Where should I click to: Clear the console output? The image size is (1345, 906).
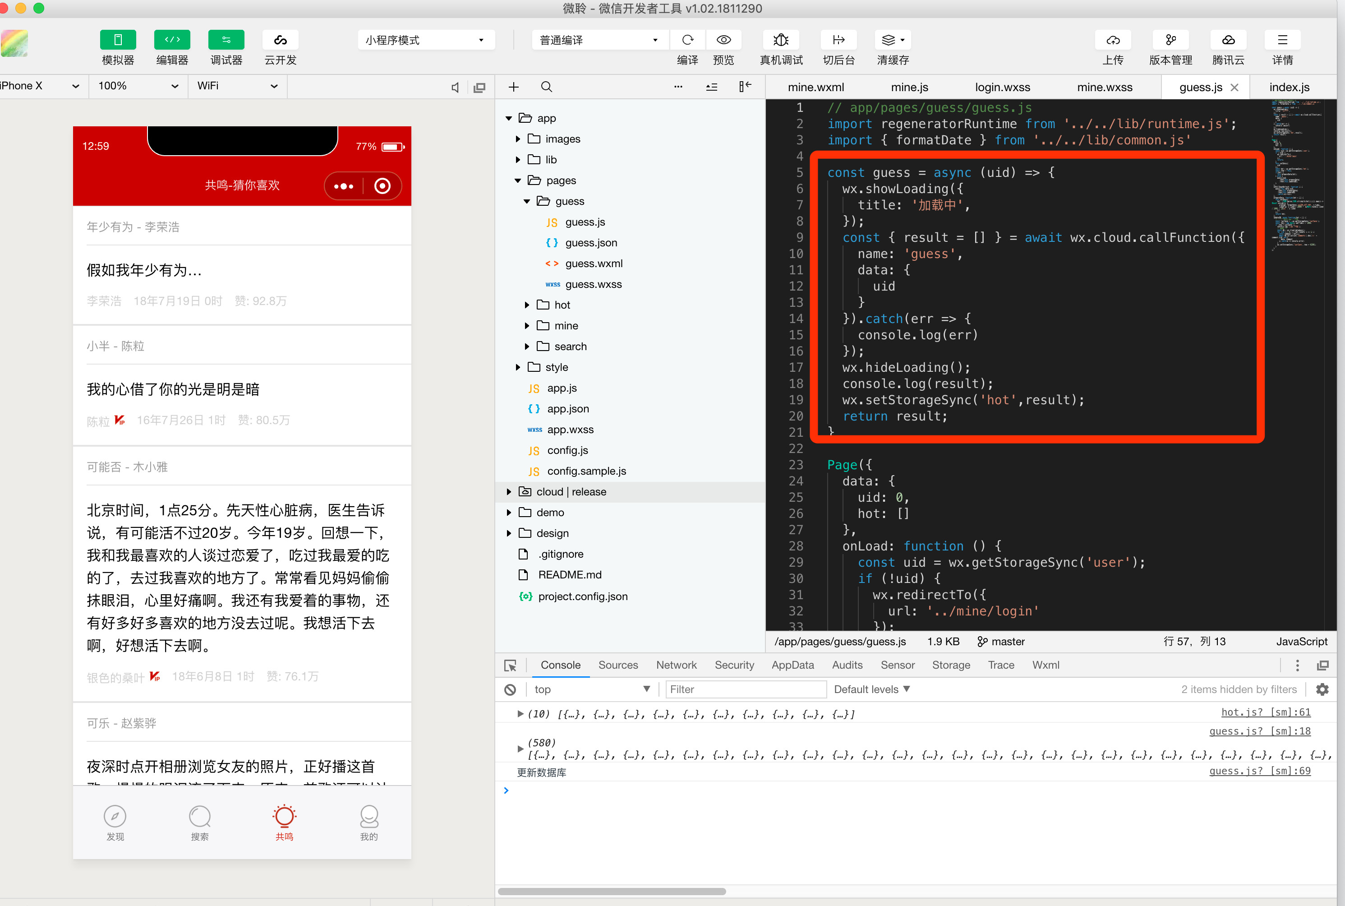(510, 690)
